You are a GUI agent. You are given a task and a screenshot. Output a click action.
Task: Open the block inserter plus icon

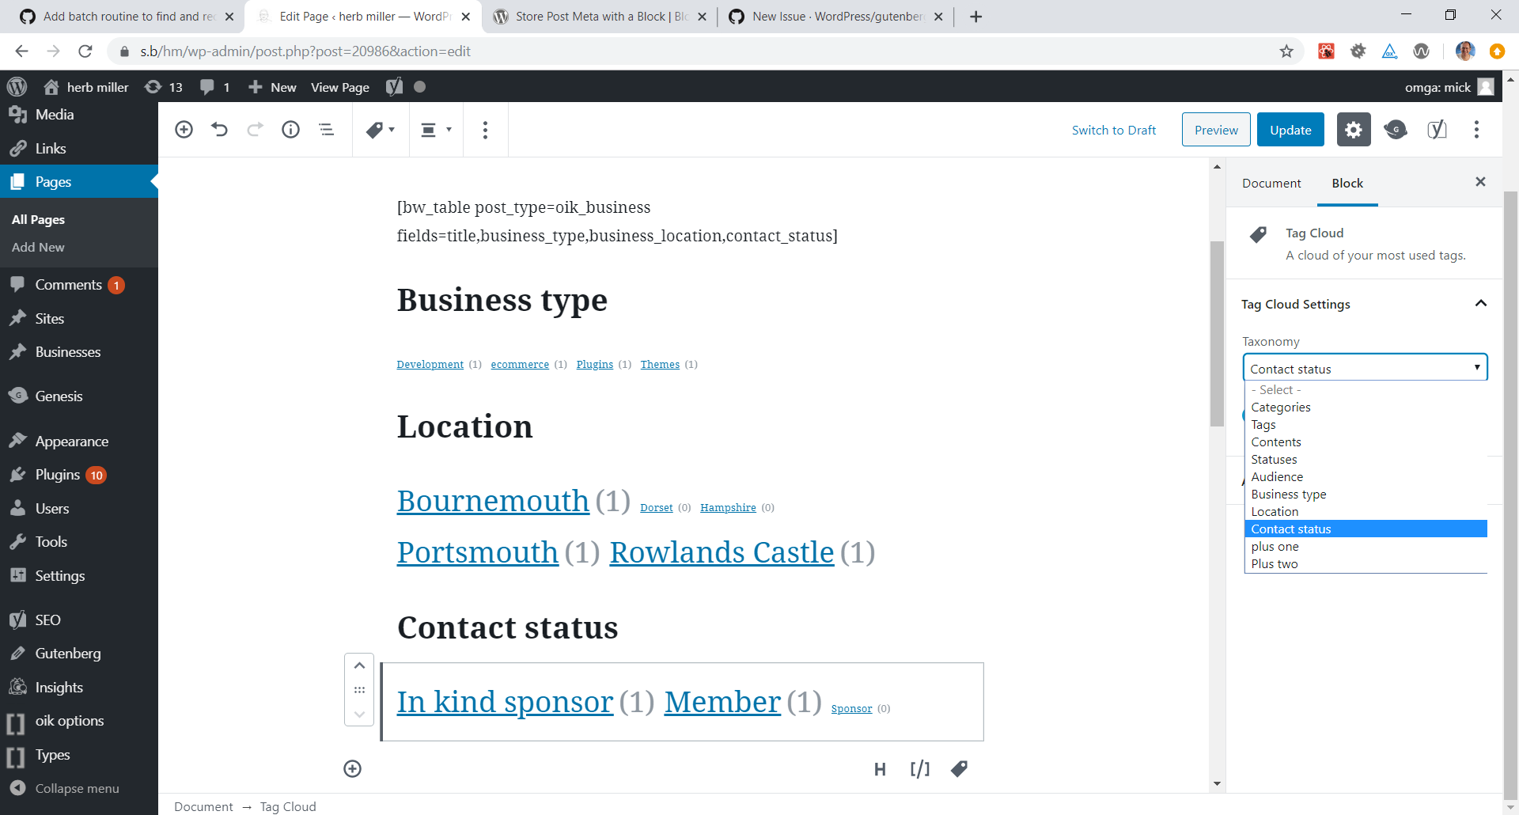click(x=184, y=129)
